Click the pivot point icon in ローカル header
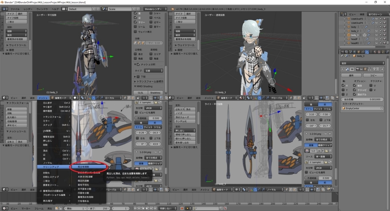Screen dimensions: 390x211 [83, 98]
